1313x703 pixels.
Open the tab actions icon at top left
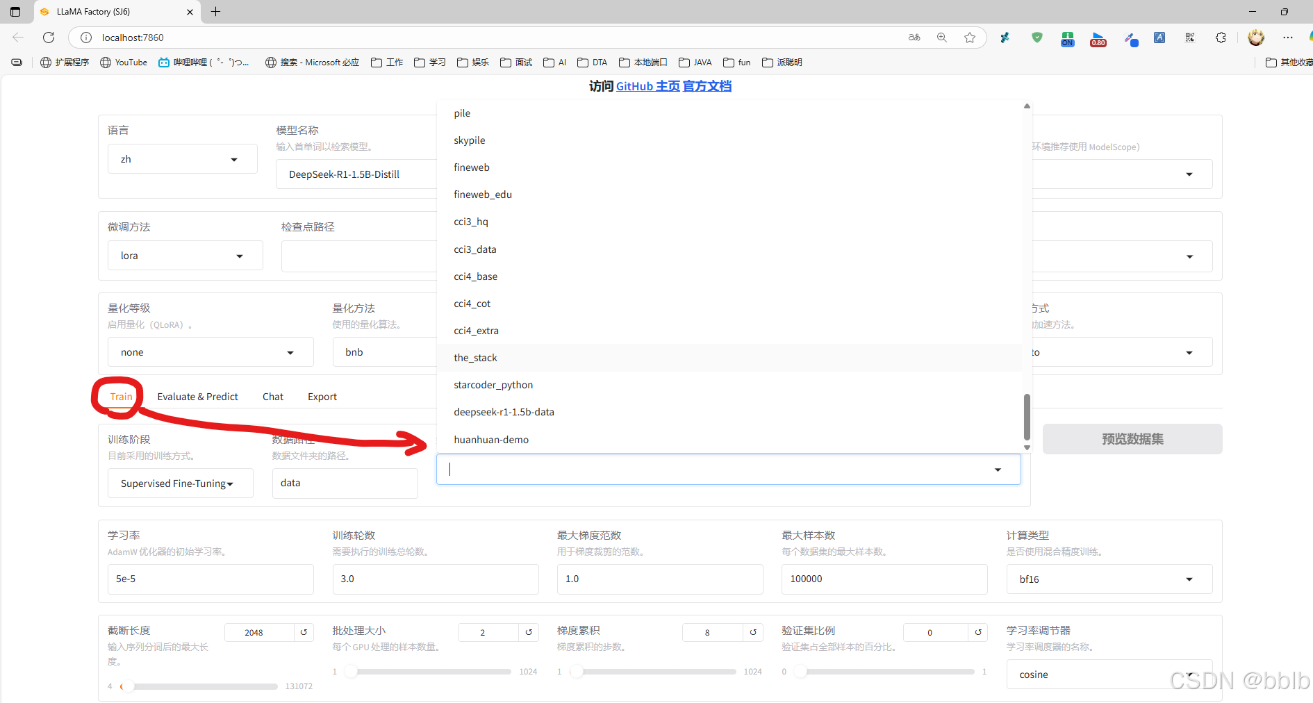(x=15, y=12)
